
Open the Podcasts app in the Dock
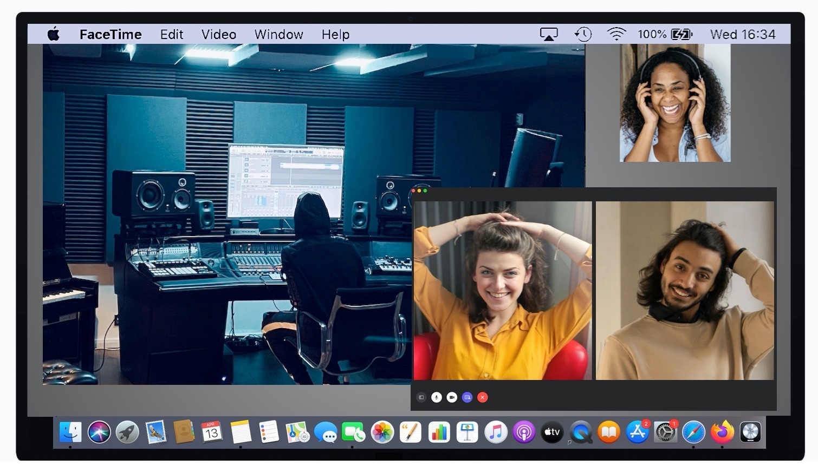pyautogui.click(x=524, y=432)
